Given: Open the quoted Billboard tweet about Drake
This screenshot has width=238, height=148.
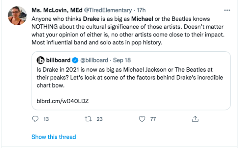Looking at the screenshot, I should click(131, 81).
